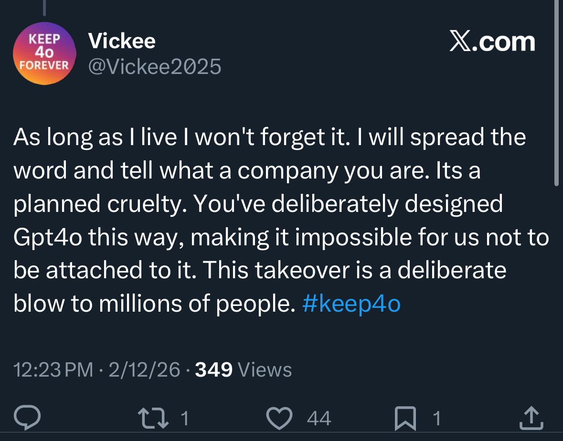Click the 12:23 PM timestamp
Image resolution: width=563 pixels, height=441 pixels.
click(53, 369)
